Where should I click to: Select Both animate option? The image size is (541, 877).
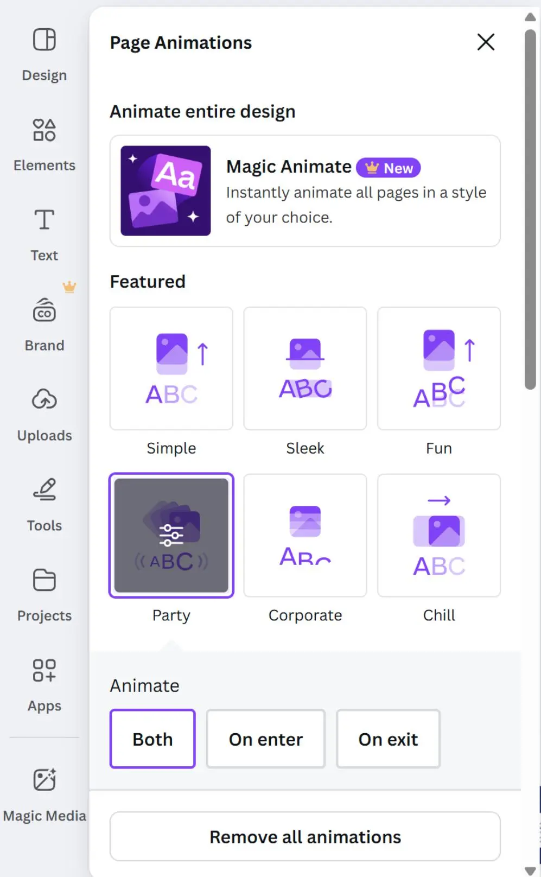point(152,739)
